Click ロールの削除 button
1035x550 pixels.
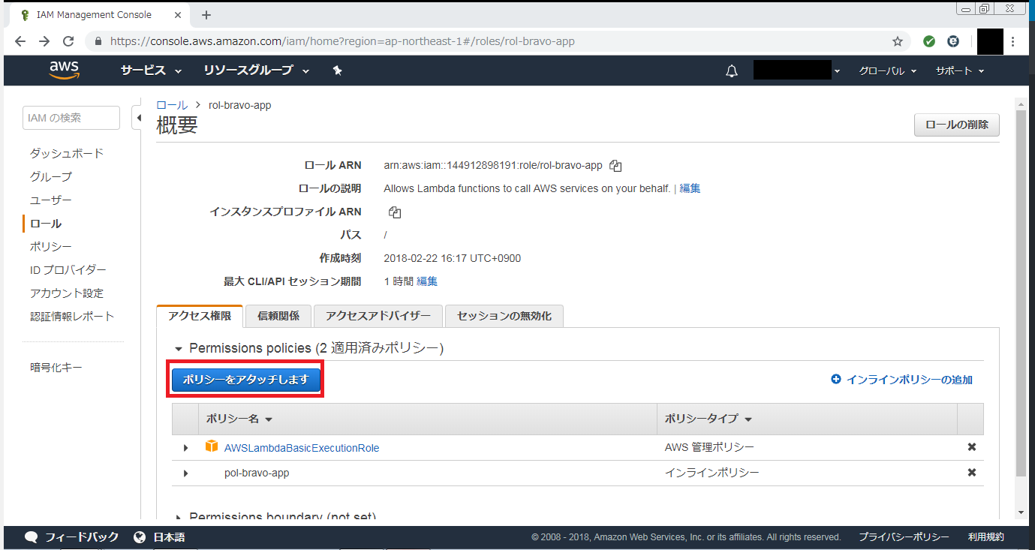[x=956, y=125]
